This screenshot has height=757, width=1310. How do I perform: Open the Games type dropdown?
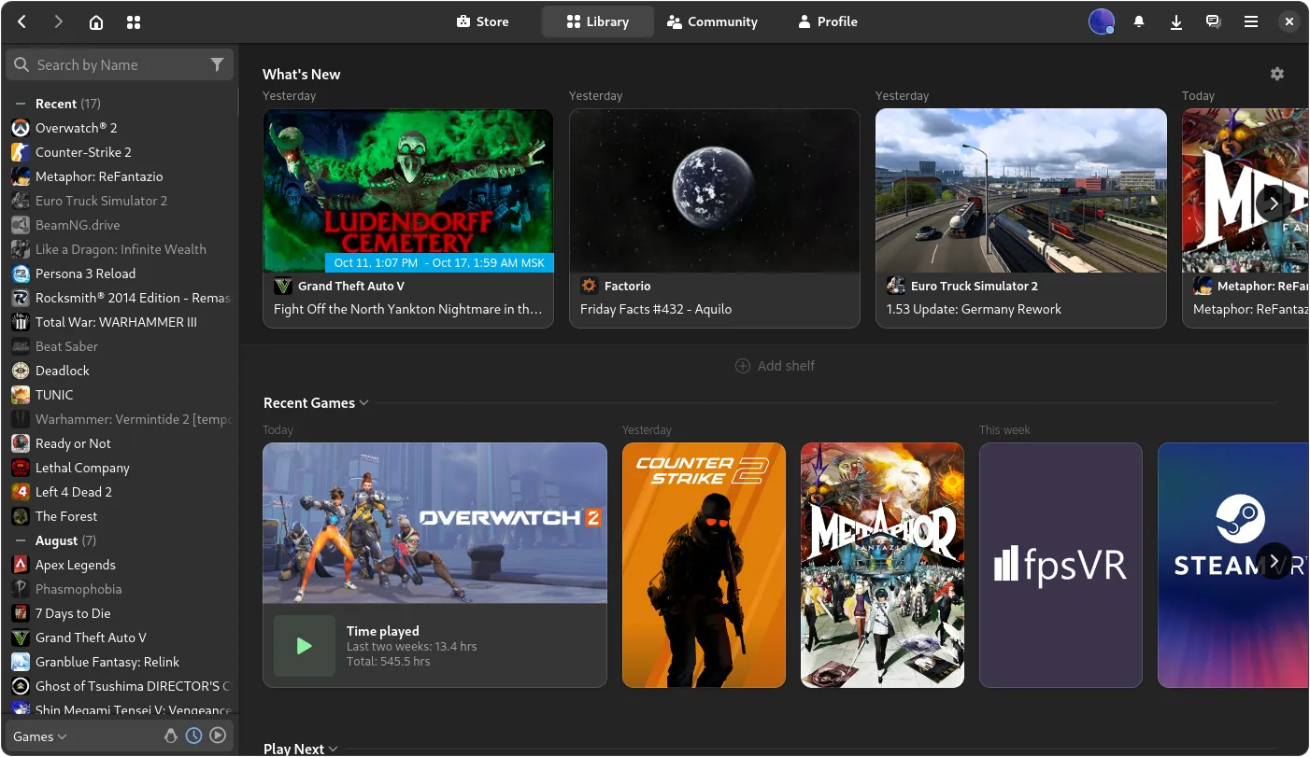pos(40,736)
